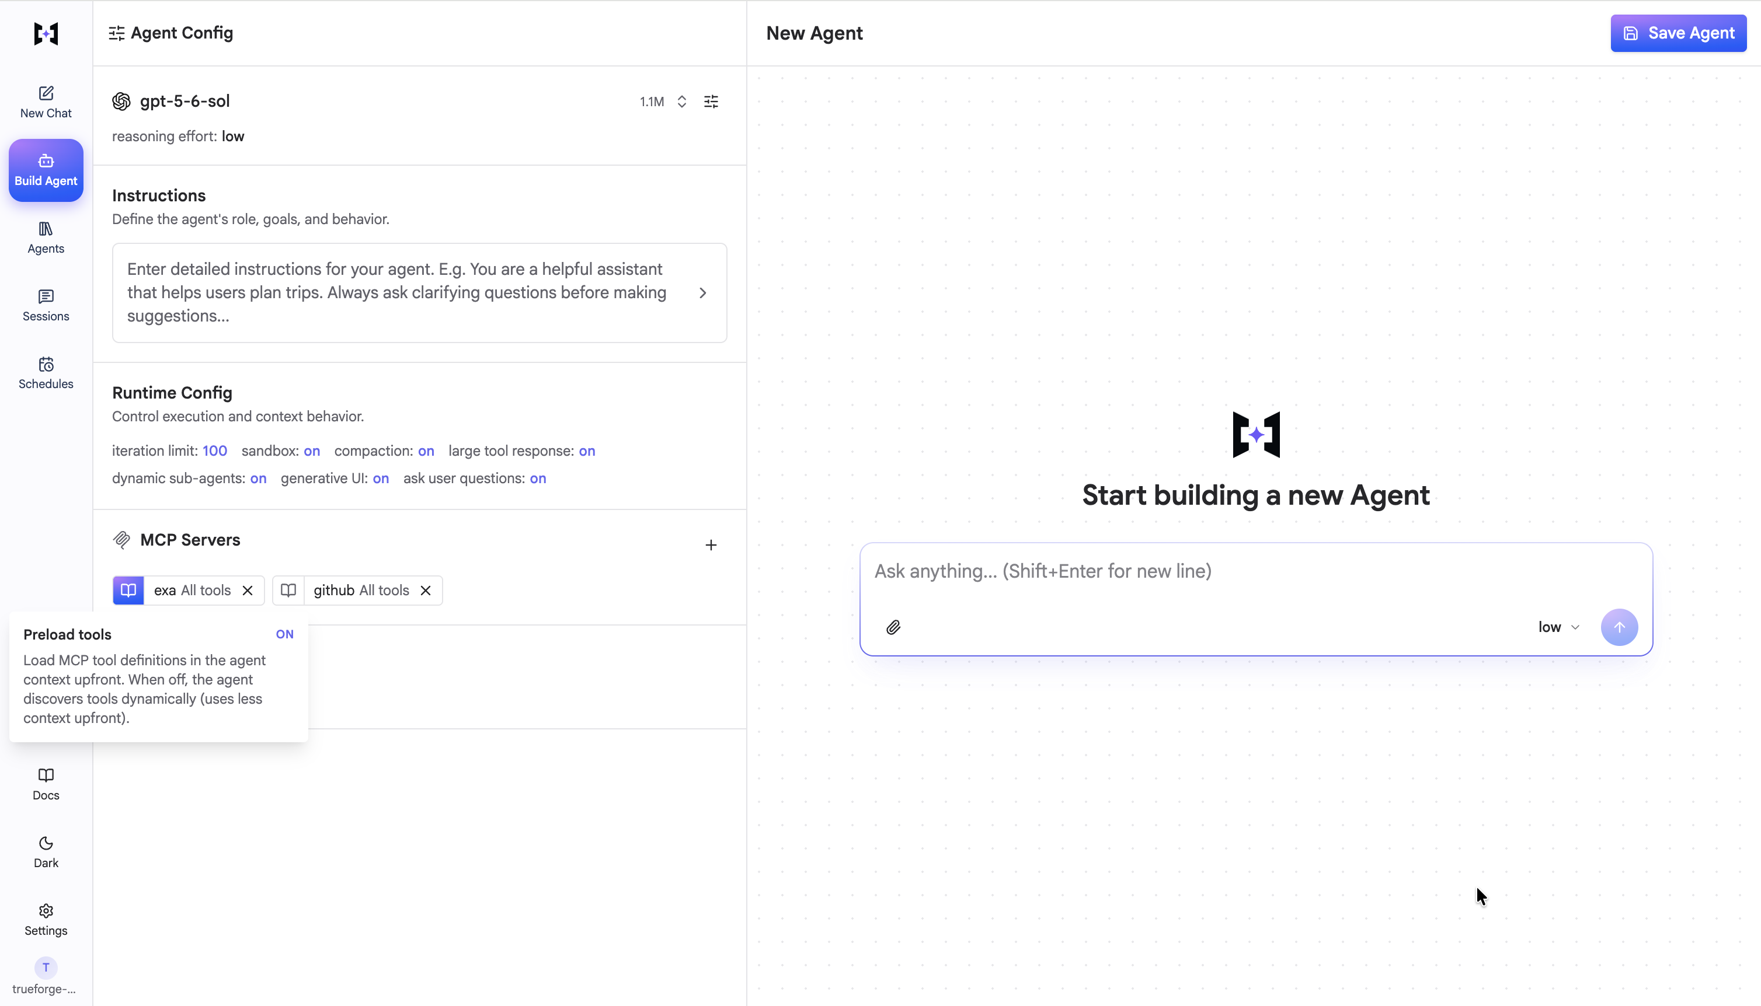
Task: Change the reasoning effort low value
Action: (233, 136)
